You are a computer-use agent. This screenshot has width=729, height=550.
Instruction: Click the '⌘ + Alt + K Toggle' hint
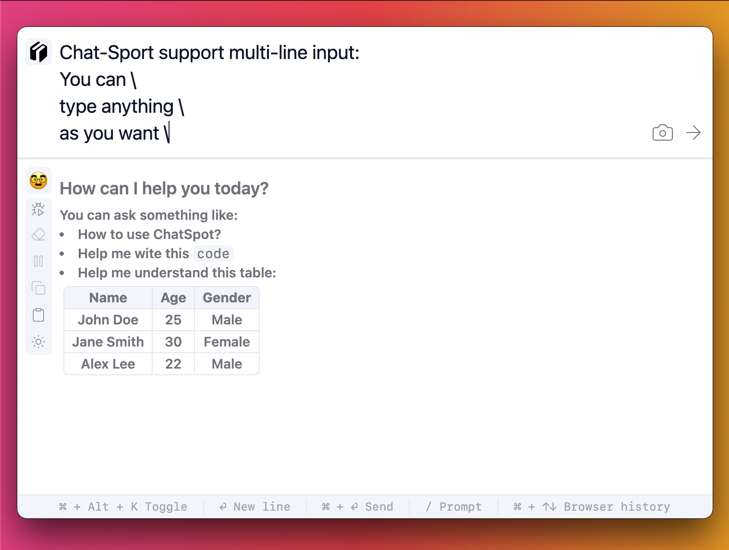point(123,507)
